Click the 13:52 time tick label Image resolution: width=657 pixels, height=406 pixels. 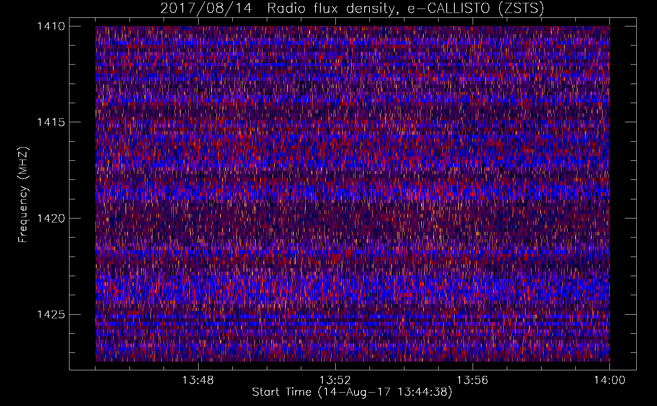coord(335,380)
